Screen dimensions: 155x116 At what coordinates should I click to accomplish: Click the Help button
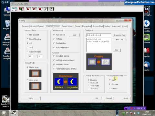click(x=31, y=98)
